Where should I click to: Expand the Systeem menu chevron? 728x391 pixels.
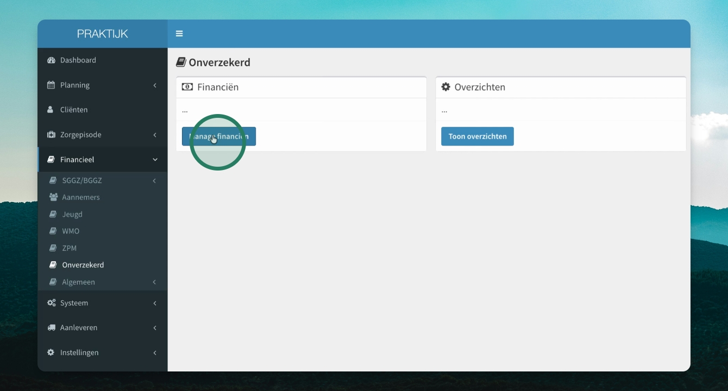click(x=155, y=303)
